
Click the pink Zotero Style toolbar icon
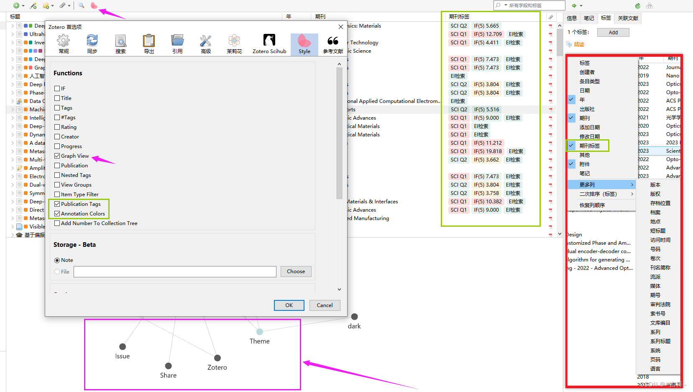coord(94,5)
